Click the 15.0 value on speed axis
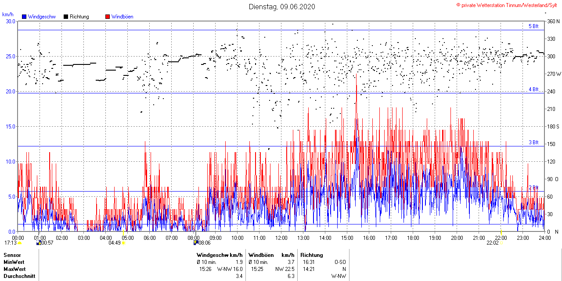 click(x=10, y=126)
